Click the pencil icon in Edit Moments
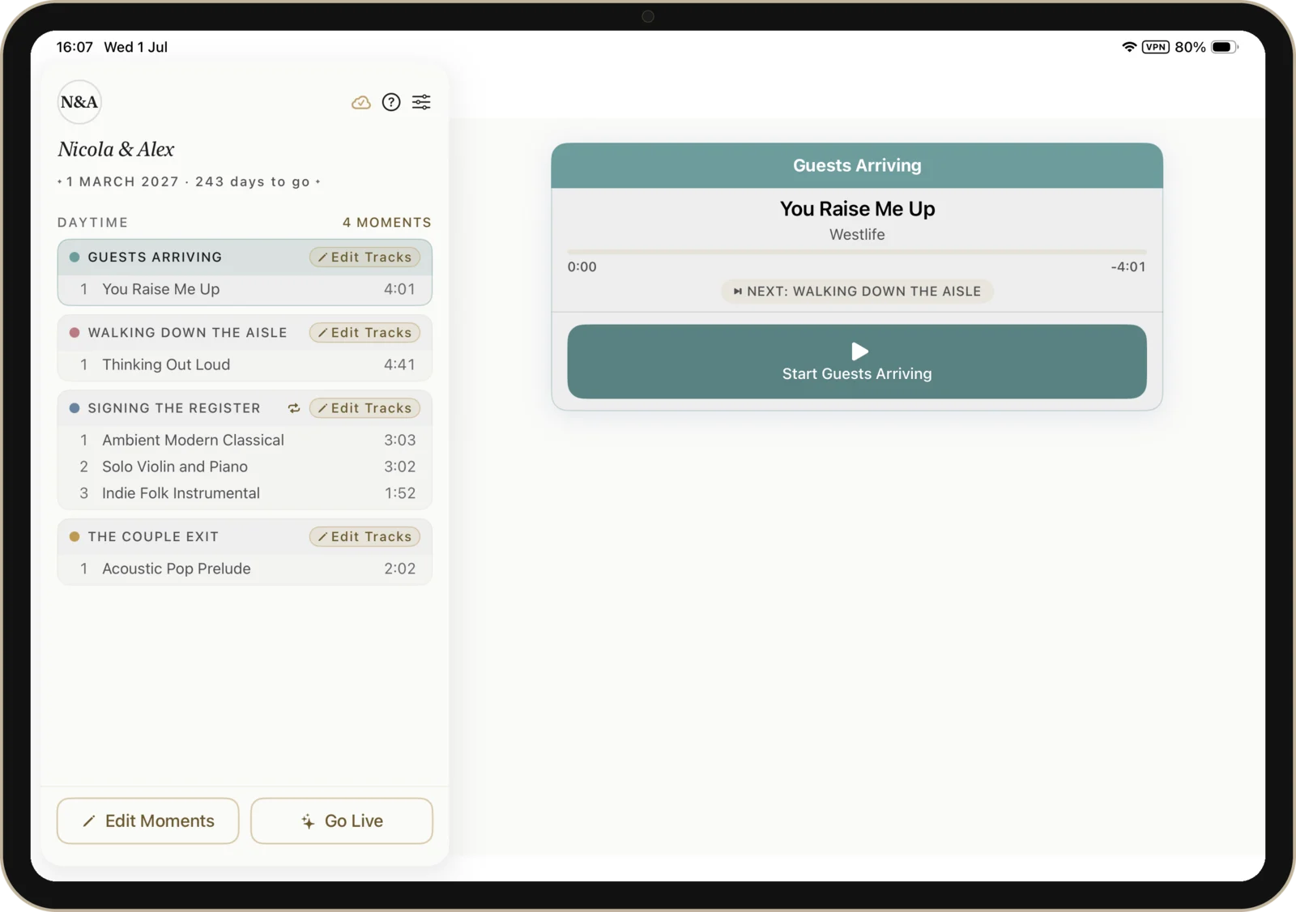 (89, 821)
